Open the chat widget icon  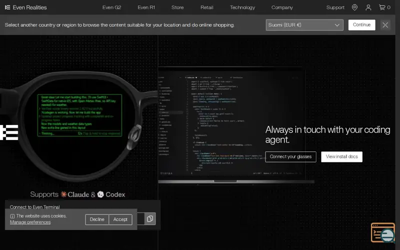coord(383,232)
